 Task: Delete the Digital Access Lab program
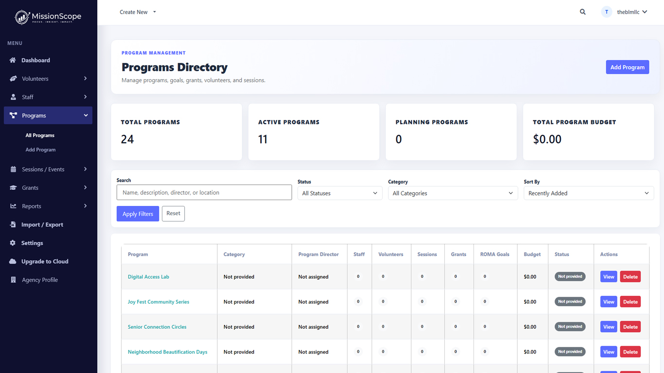pyautogui.click(x=630, y=277)
